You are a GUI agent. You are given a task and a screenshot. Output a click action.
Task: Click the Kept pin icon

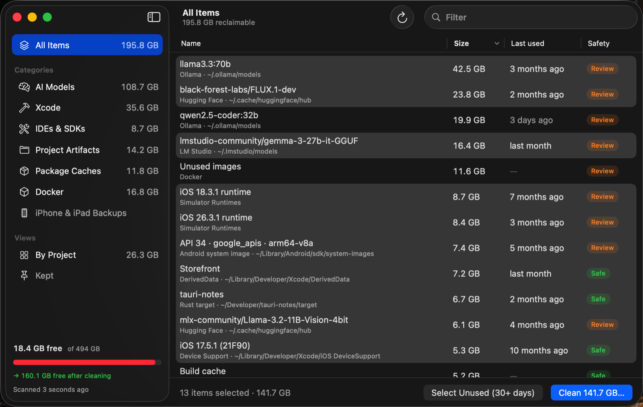coord(25,275)
